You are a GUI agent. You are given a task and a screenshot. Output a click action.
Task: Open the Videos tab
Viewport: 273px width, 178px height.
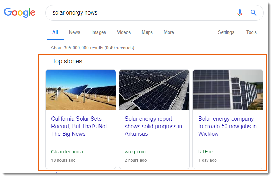point(124,32)
